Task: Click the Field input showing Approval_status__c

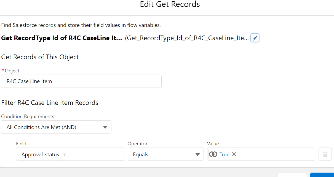Action: [x=70, y=154]
